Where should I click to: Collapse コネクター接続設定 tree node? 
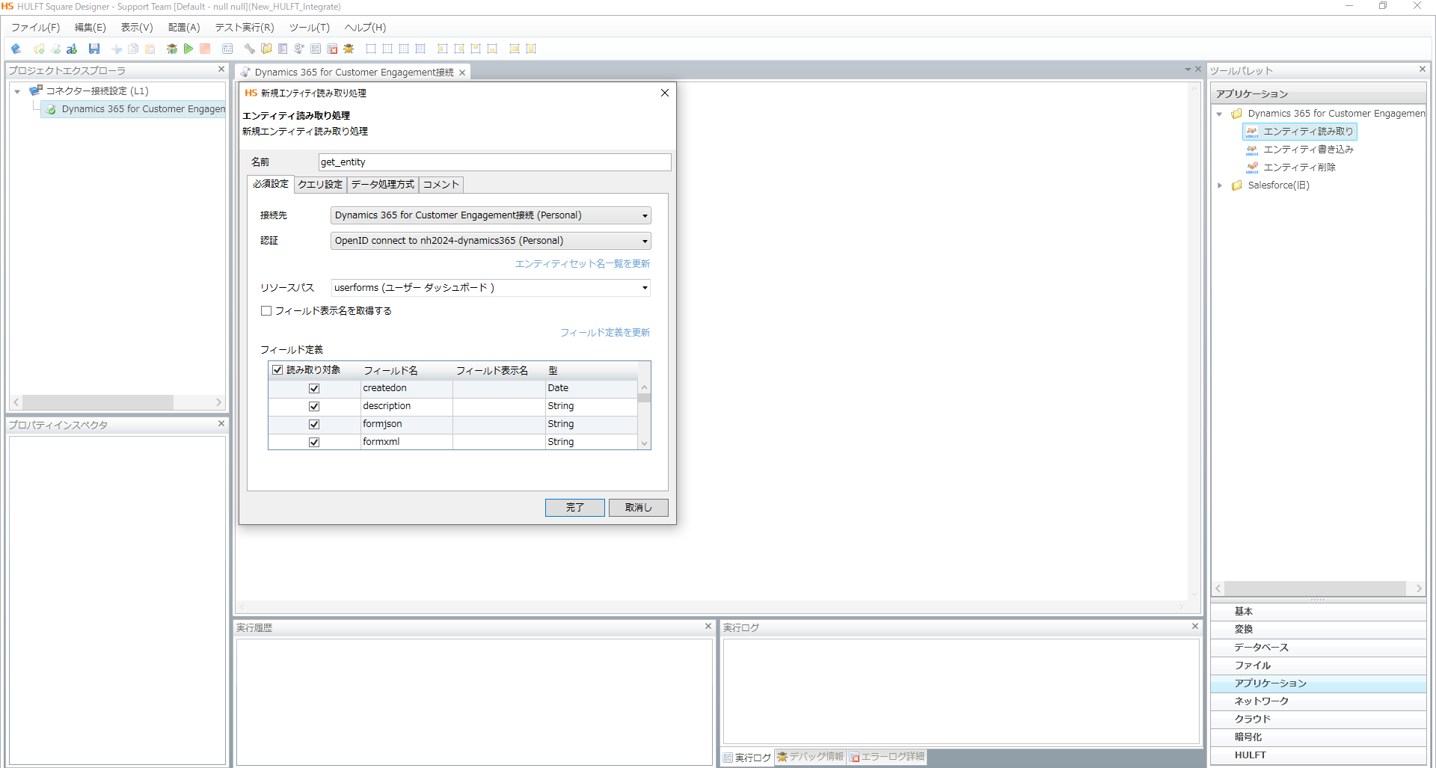(17, 91)
